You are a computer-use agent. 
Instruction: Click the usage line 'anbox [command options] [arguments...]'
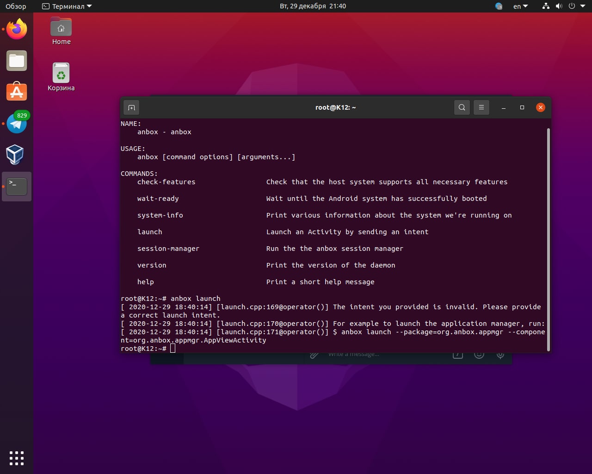(216, 157)
